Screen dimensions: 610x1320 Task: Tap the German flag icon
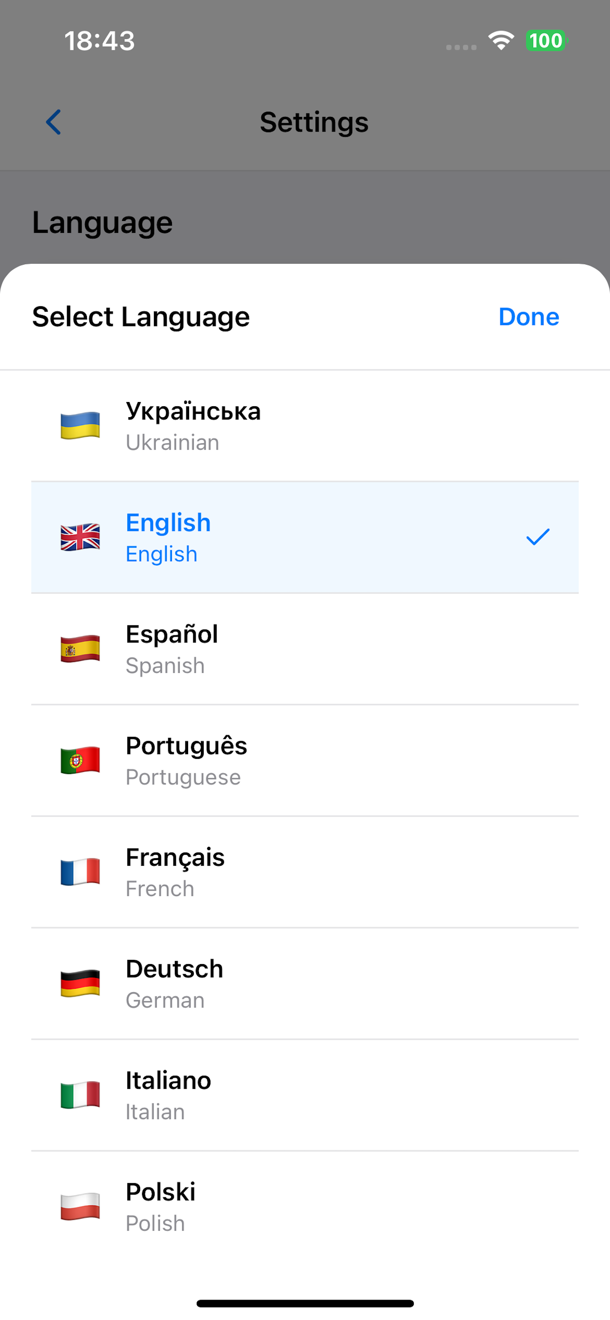(x=80, y=983)
